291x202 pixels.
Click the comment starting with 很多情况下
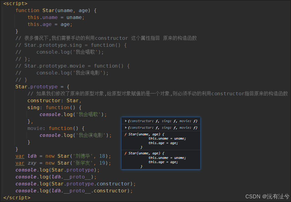[x=106, y=38]
